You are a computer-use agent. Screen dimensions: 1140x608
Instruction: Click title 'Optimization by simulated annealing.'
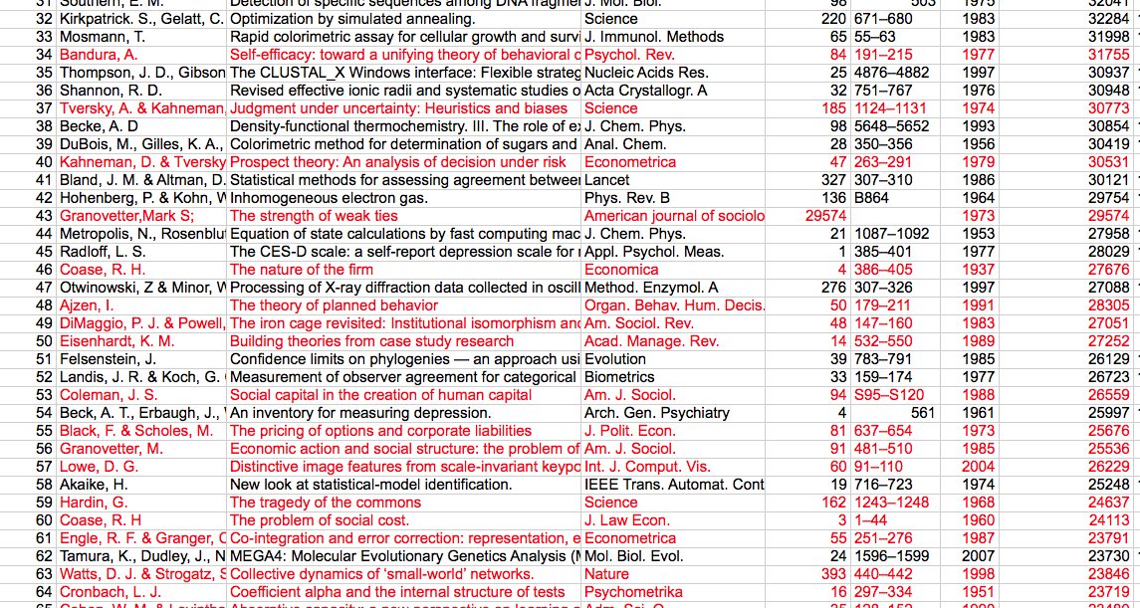(404, 19)
